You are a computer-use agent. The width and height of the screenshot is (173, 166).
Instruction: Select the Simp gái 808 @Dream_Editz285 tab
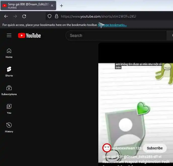[x=28, y=6]
